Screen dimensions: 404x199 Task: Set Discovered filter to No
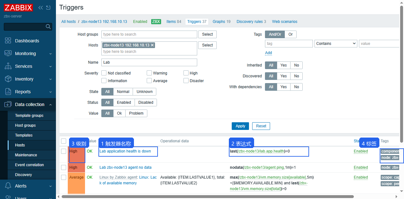click(x=297, y=76)
